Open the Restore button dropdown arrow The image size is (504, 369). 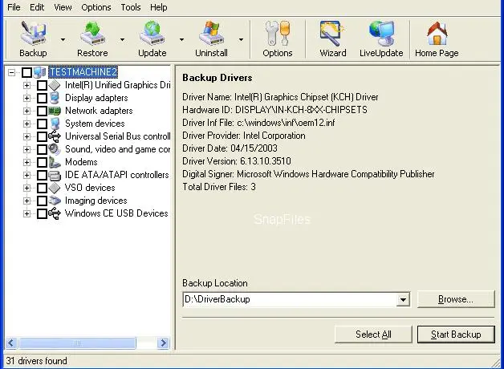pos(122,40)
